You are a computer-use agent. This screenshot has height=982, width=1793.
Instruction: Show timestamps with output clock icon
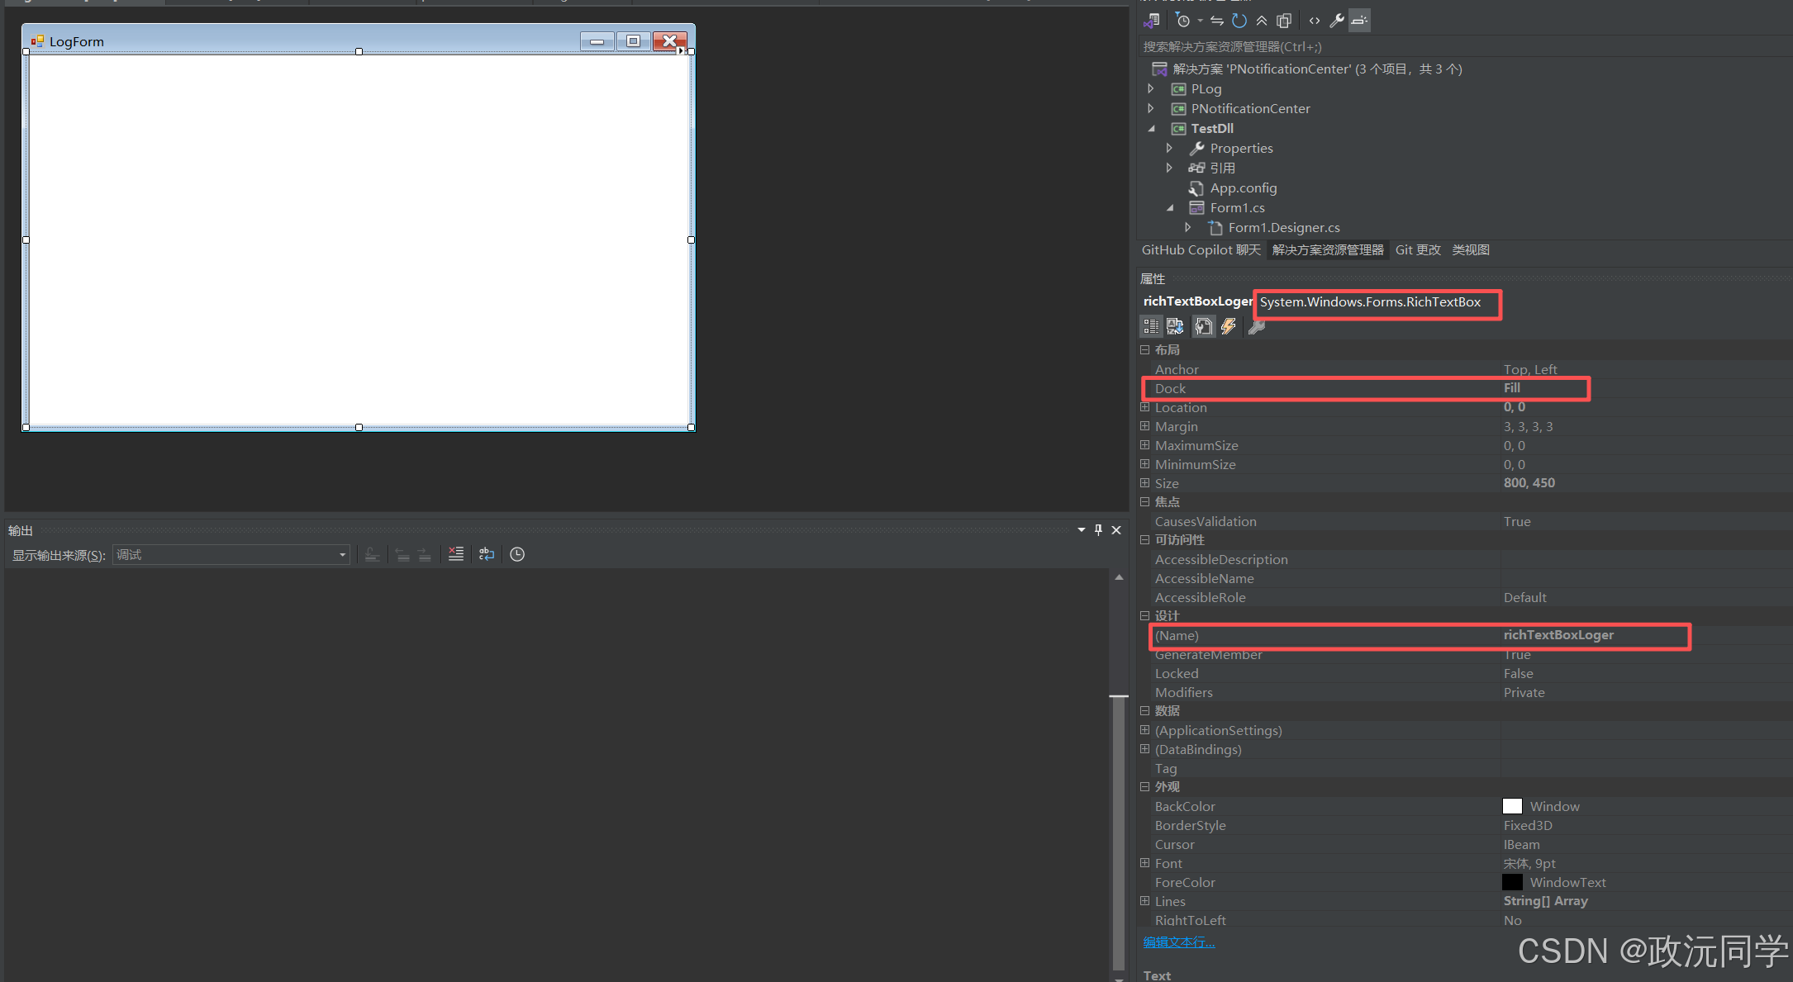(517, 554)
